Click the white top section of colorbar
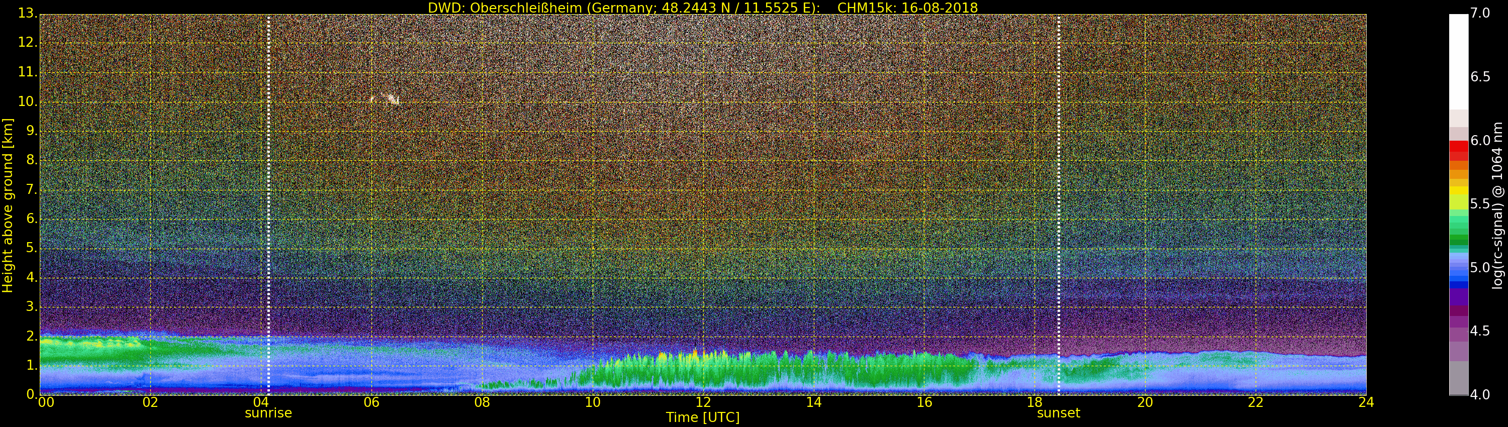 1458,58
